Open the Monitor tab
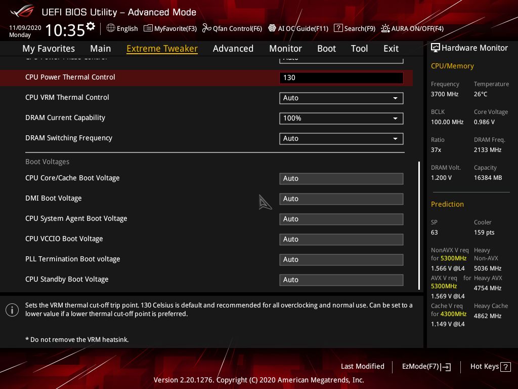The height and width of the screenshot is (389, 518). pos(285,49)
